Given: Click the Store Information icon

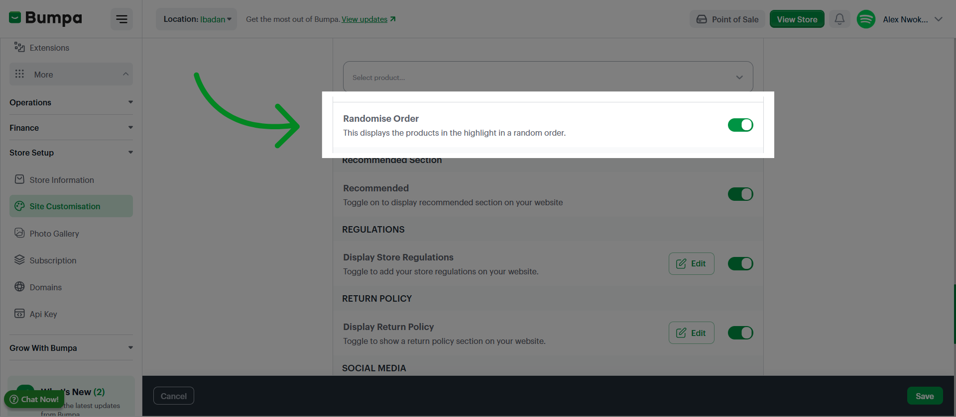Looking at the screenshot, I should tap(19, 179).
